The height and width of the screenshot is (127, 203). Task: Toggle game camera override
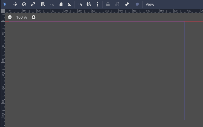coord(138,4)
